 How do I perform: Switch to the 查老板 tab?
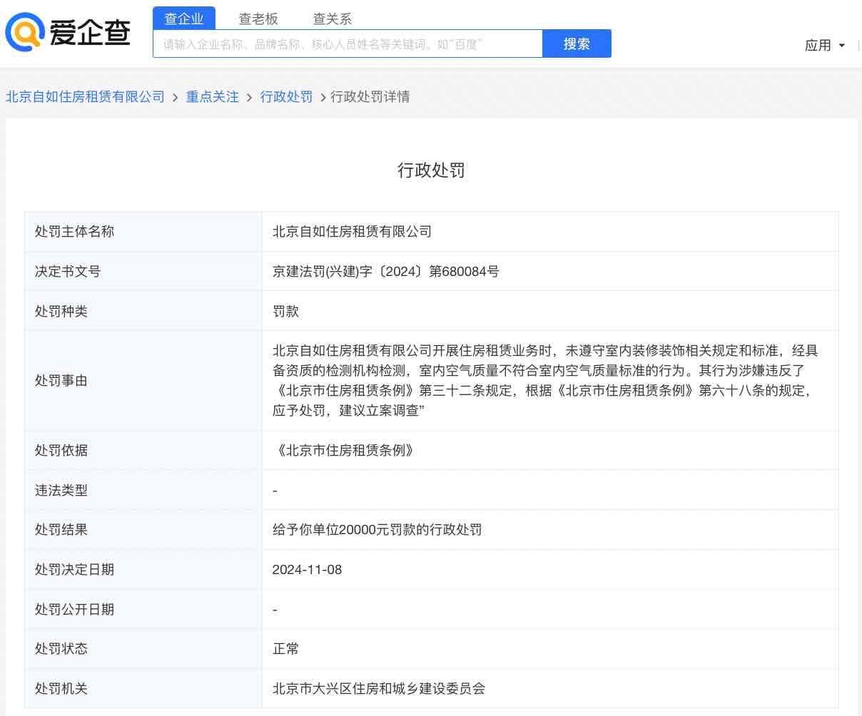pyautogui.click(x=258, y=19)
